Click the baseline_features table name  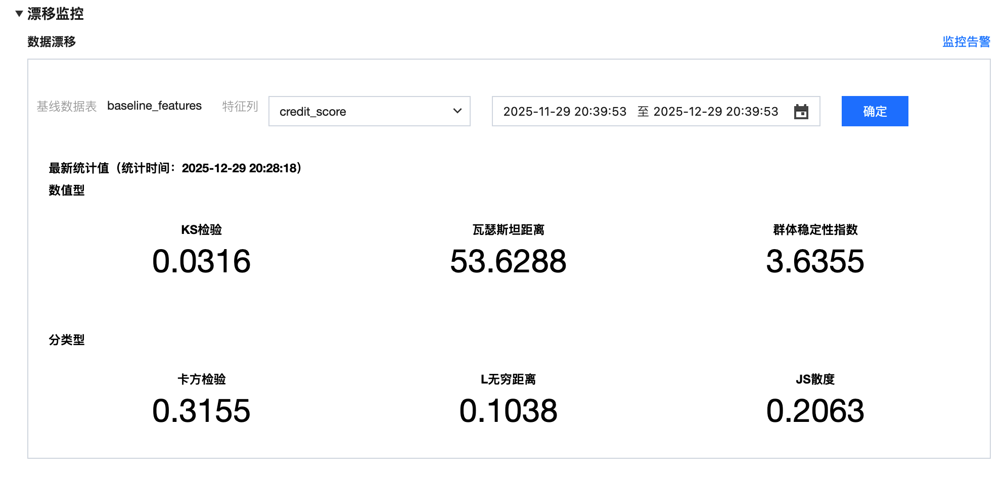154,106
